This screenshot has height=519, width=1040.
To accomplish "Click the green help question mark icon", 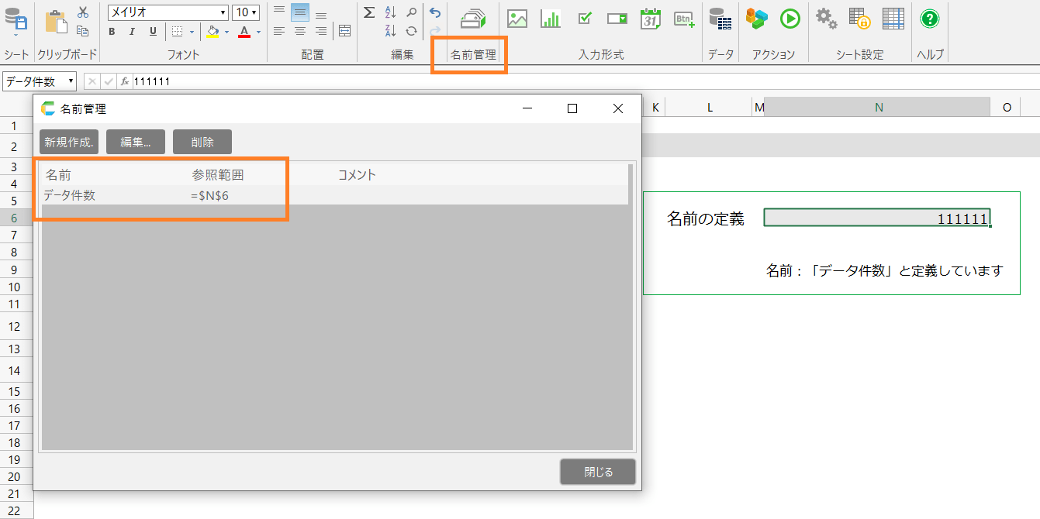I will [x=930, y=19].
